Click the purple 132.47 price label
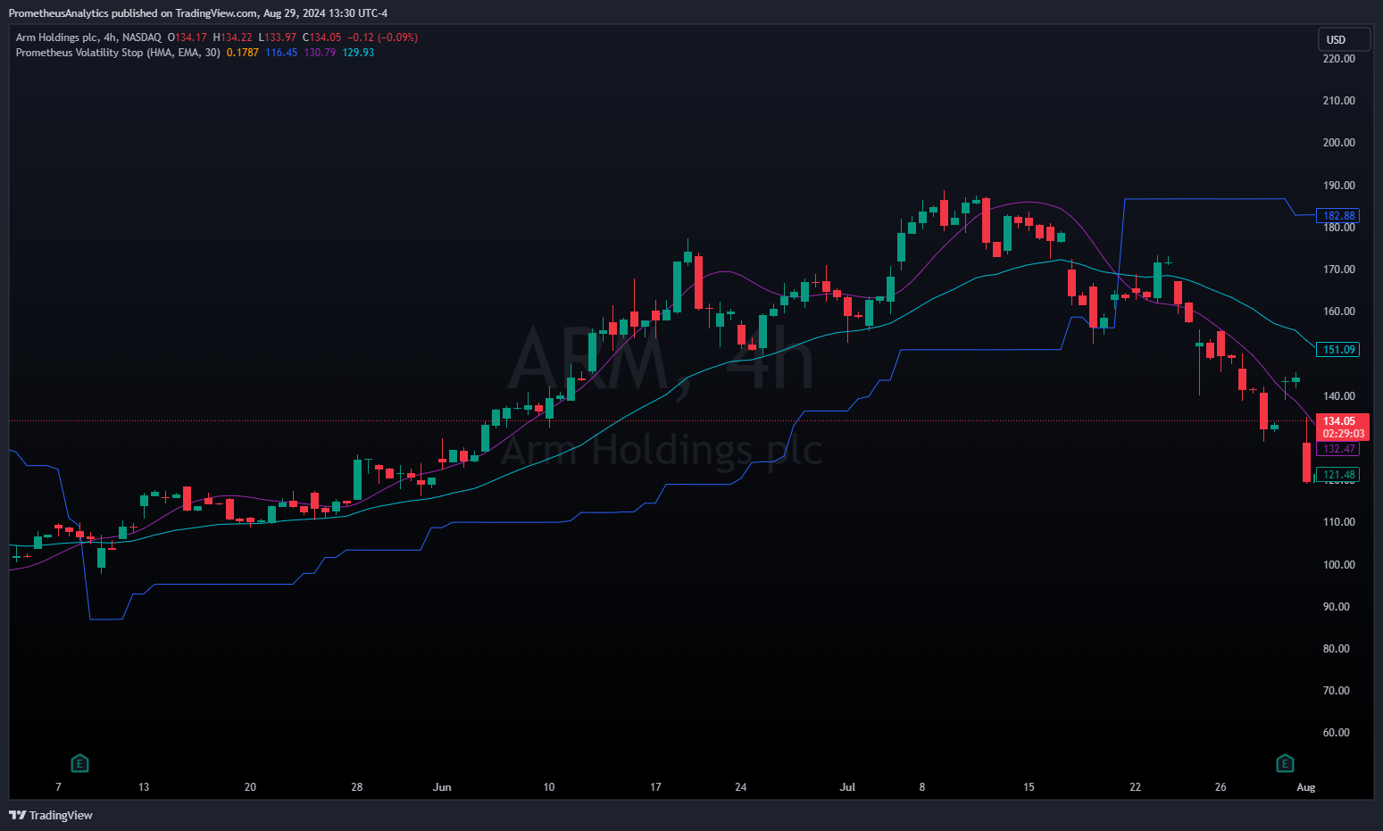The width and height of the screenshot is (1383, 831). [1338, 449]
